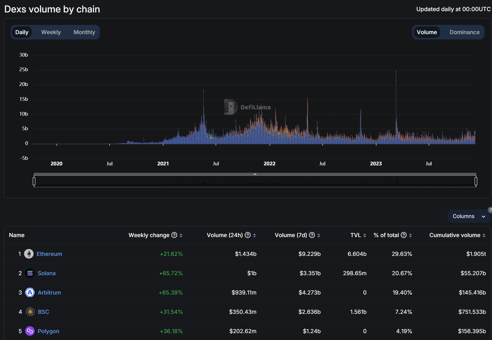Click Ethereum's +21.62% weekly change
This screenshot has width=492, height=340.
tap(171, 254)
